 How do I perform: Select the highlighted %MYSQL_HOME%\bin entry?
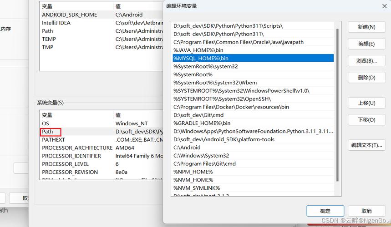(x=253, y=58)
